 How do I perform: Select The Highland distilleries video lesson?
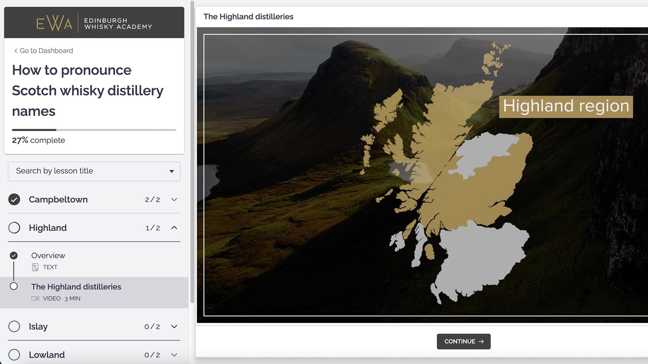click(x=76, y=287)
